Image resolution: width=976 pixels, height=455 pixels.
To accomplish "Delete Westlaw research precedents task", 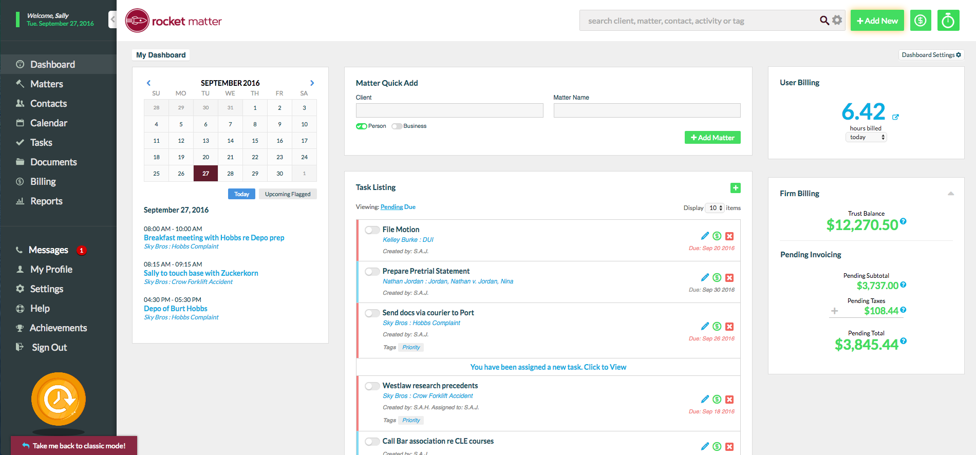I will (729, 400).
